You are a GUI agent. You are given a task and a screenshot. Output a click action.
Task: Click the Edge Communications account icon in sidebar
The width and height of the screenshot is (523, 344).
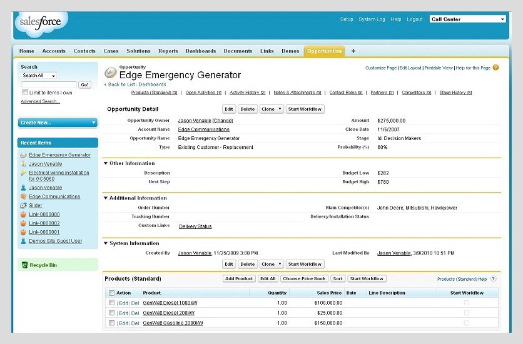[x=23, y=196]
